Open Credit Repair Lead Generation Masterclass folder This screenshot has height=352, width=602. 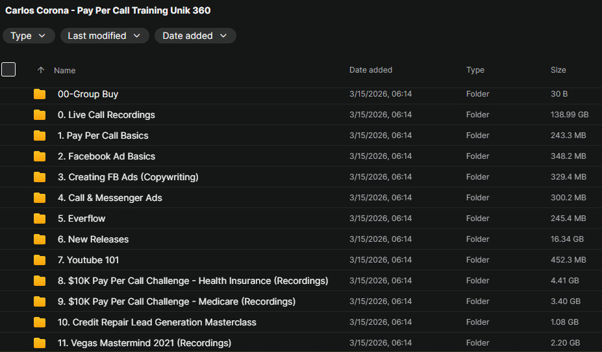pos(157,322)
